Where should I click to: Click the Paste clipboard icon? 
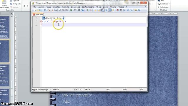[67, 10]
